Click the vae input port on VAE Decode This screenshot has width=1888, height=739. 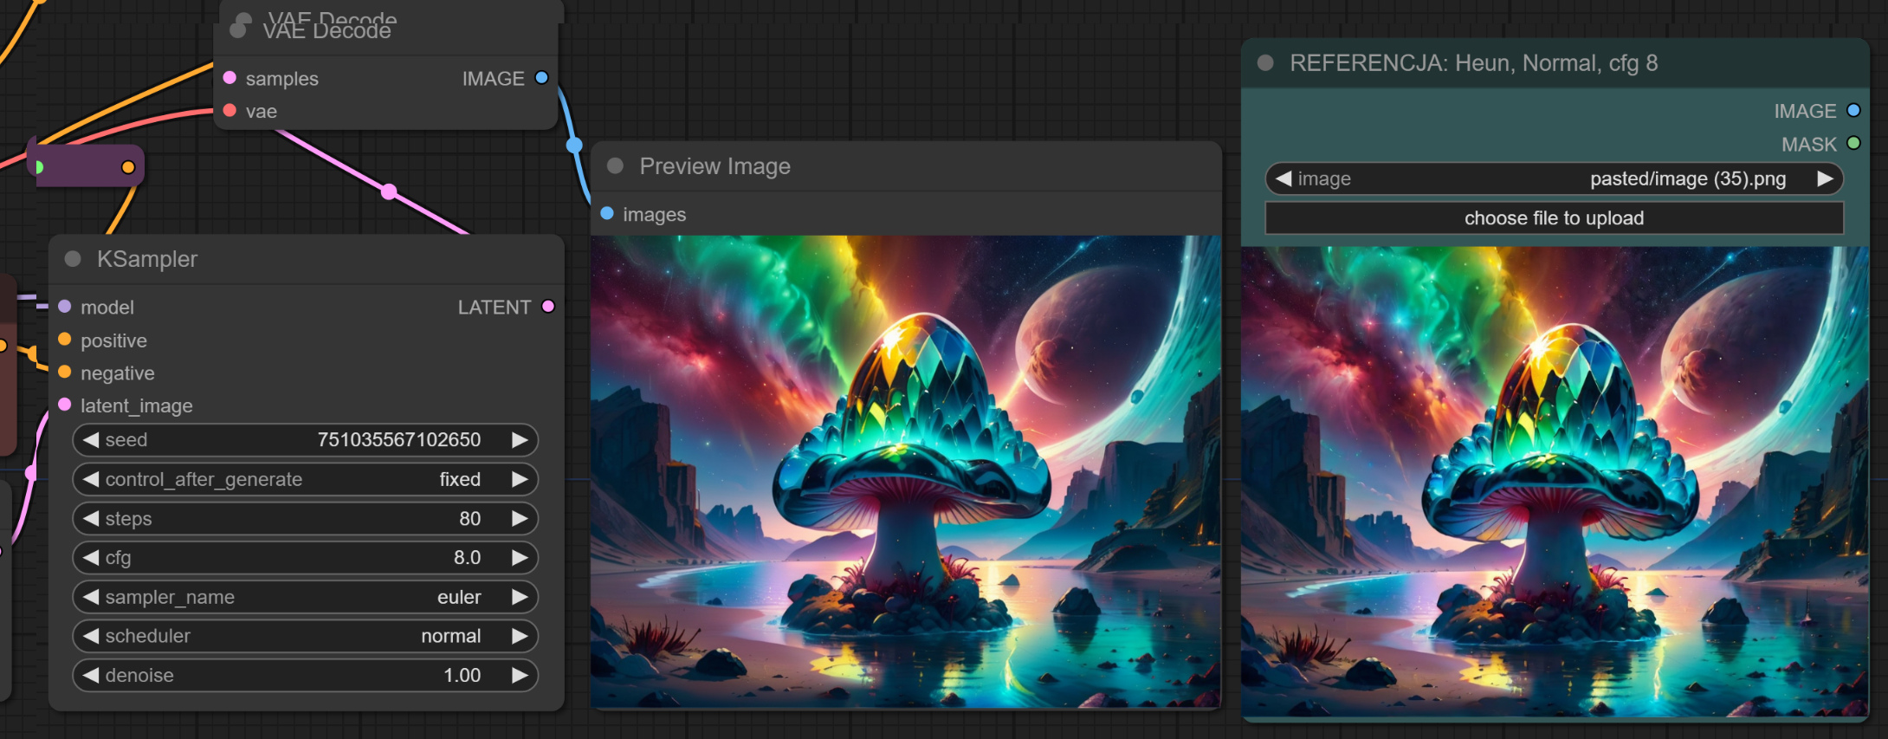coord(230,111)
